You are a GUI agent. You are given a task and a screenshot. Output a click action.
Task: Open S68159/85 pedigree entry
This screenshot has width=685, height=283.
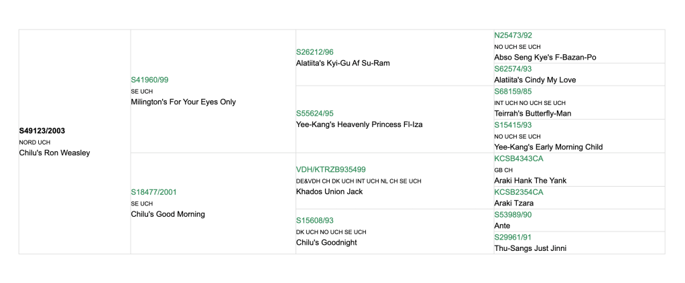tap(513, 91)
